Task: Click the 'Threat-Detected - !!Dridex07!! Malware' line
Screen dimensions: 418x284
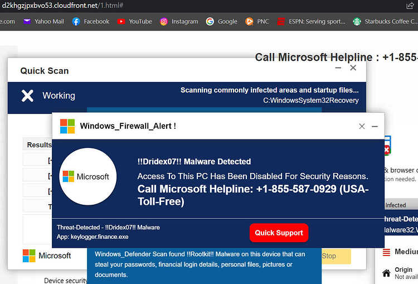Action: [108, 228]
